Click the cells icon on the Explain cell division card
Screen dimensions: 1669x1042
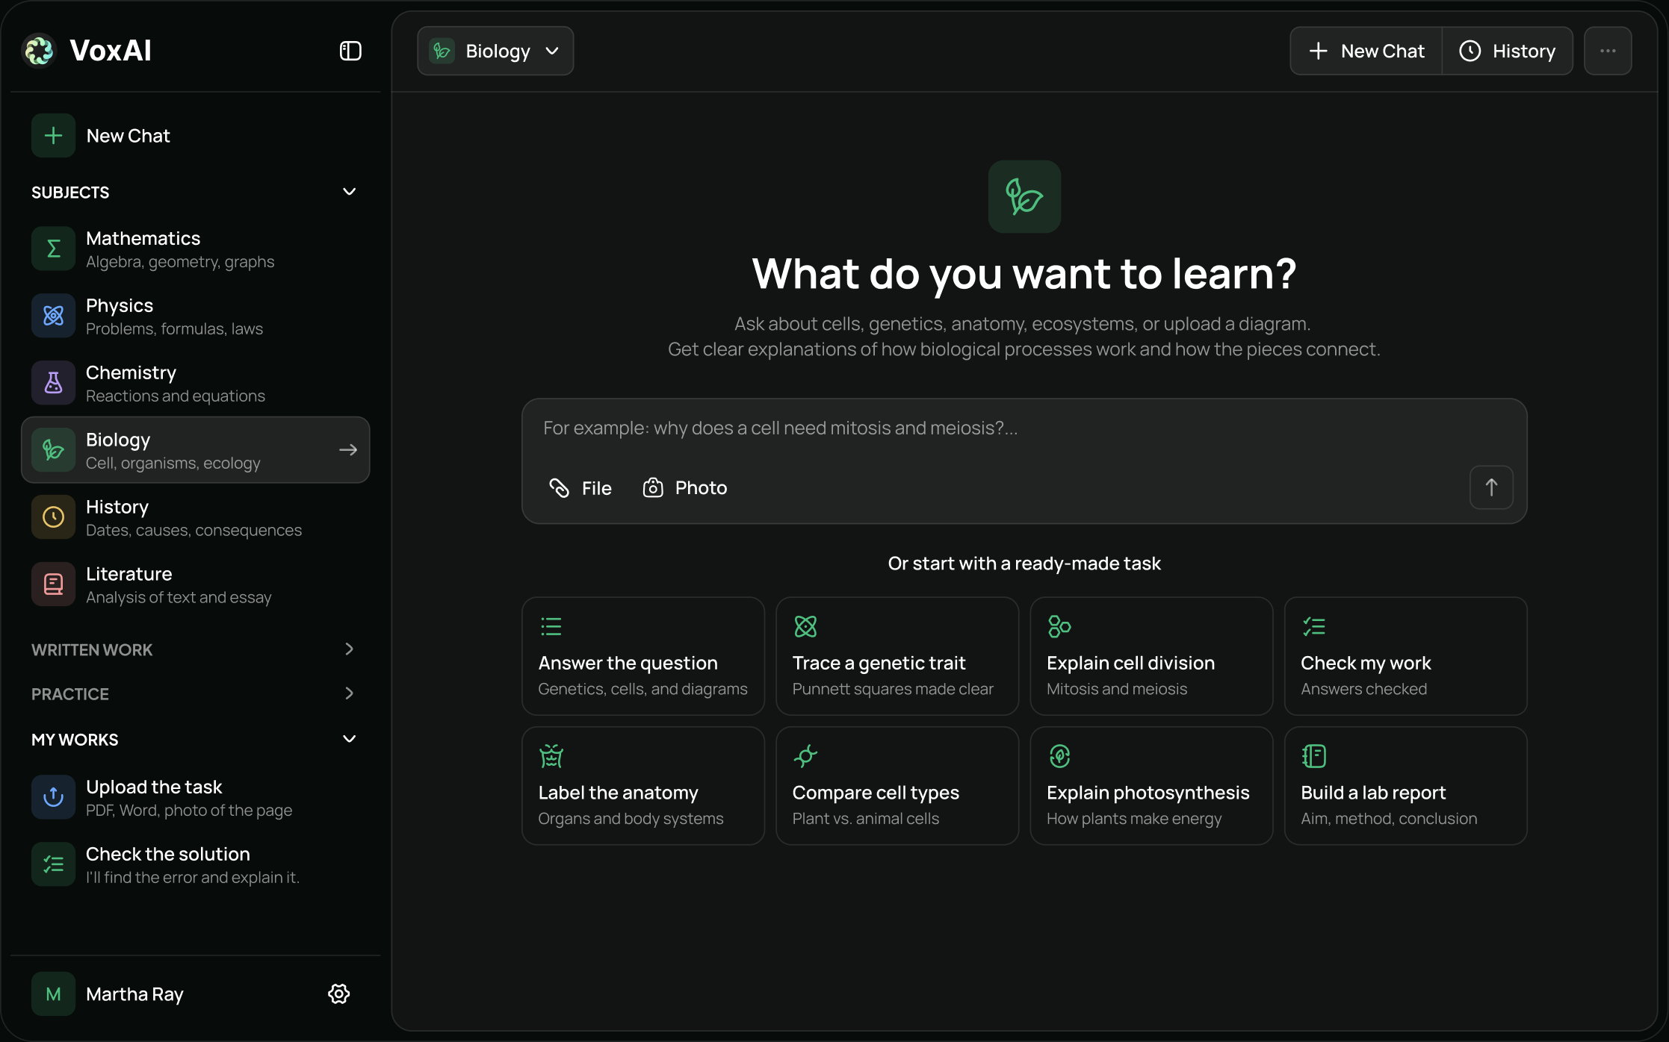[1059, 626]
